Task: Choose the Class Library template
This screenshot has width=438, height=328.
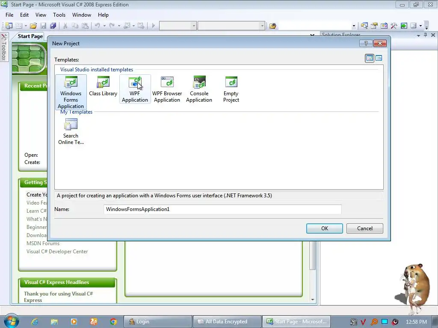Action: (x=103, y=86)
